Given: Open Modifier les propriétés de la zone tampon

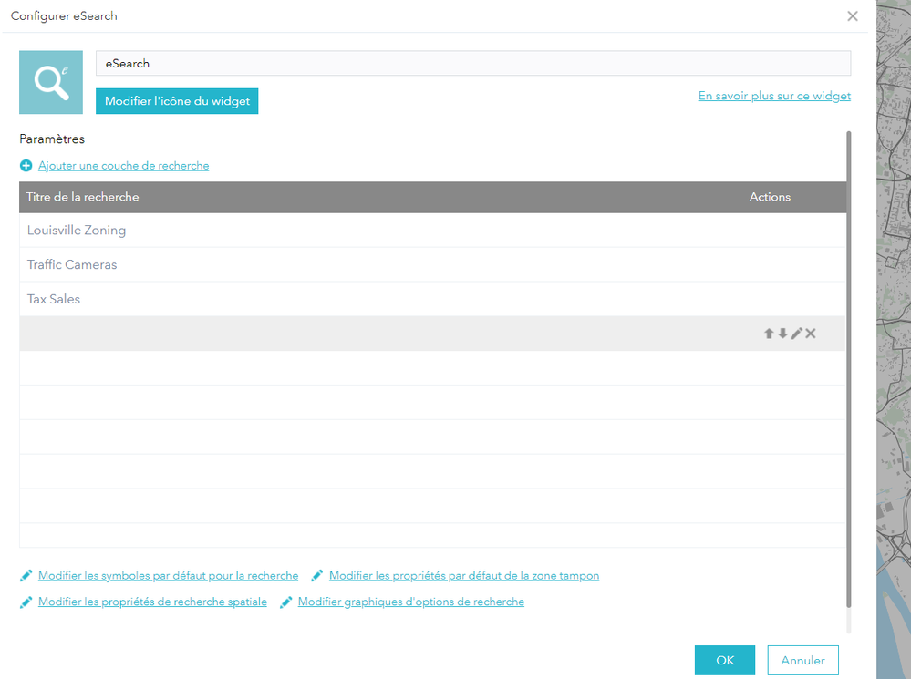Looking at the screenshot, I should 464,576.
